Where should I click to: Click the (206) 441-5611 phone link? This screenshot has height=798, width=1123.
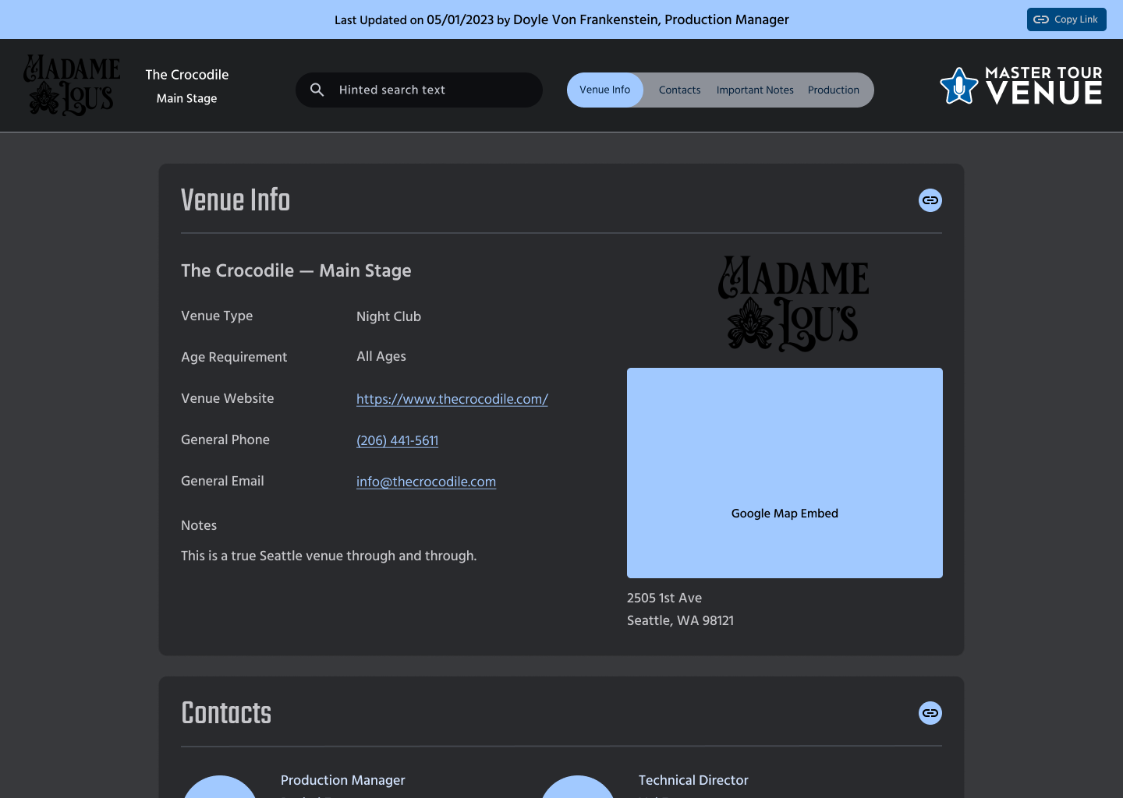click(x=397, y=440)
